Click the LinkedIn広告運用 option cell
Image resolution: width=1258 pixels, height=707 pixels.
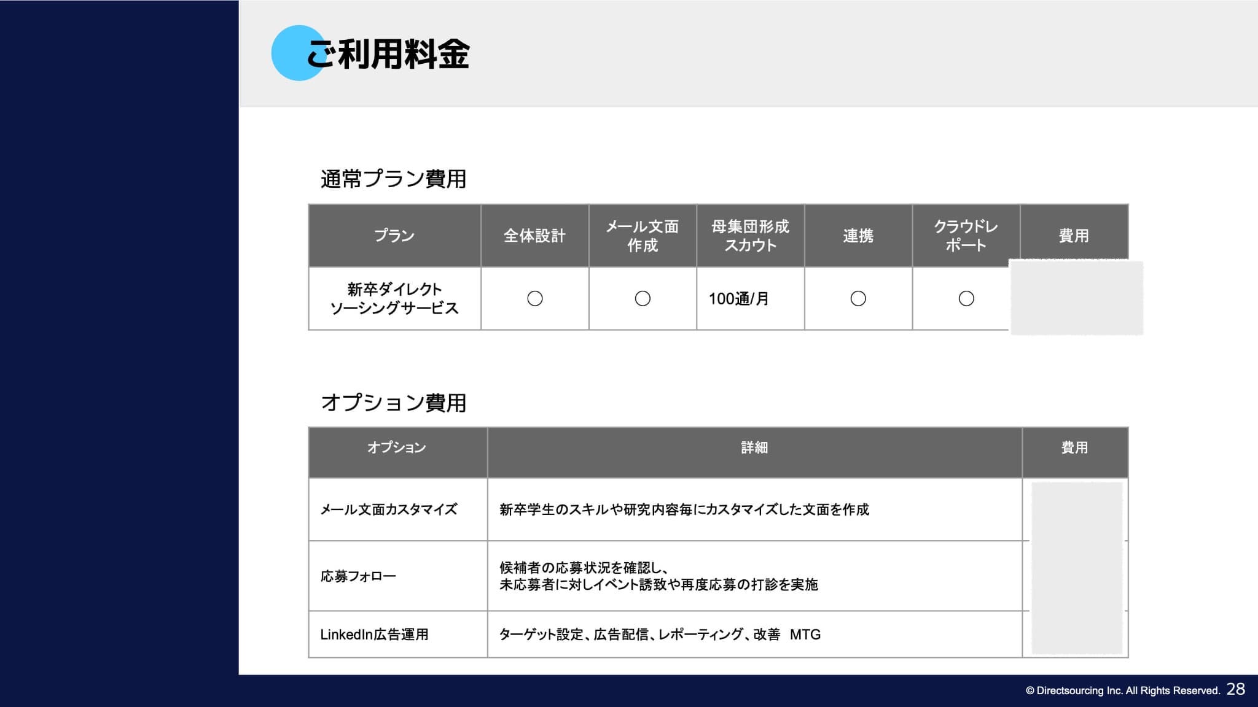[374, 635]
